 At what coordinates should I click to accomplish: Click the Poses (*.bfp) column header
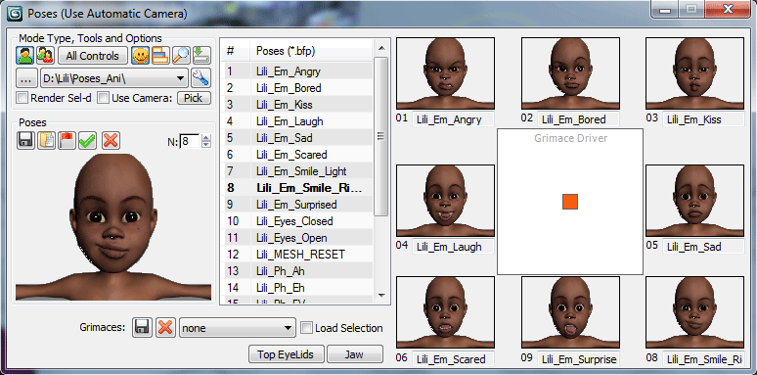coord(311,51)
